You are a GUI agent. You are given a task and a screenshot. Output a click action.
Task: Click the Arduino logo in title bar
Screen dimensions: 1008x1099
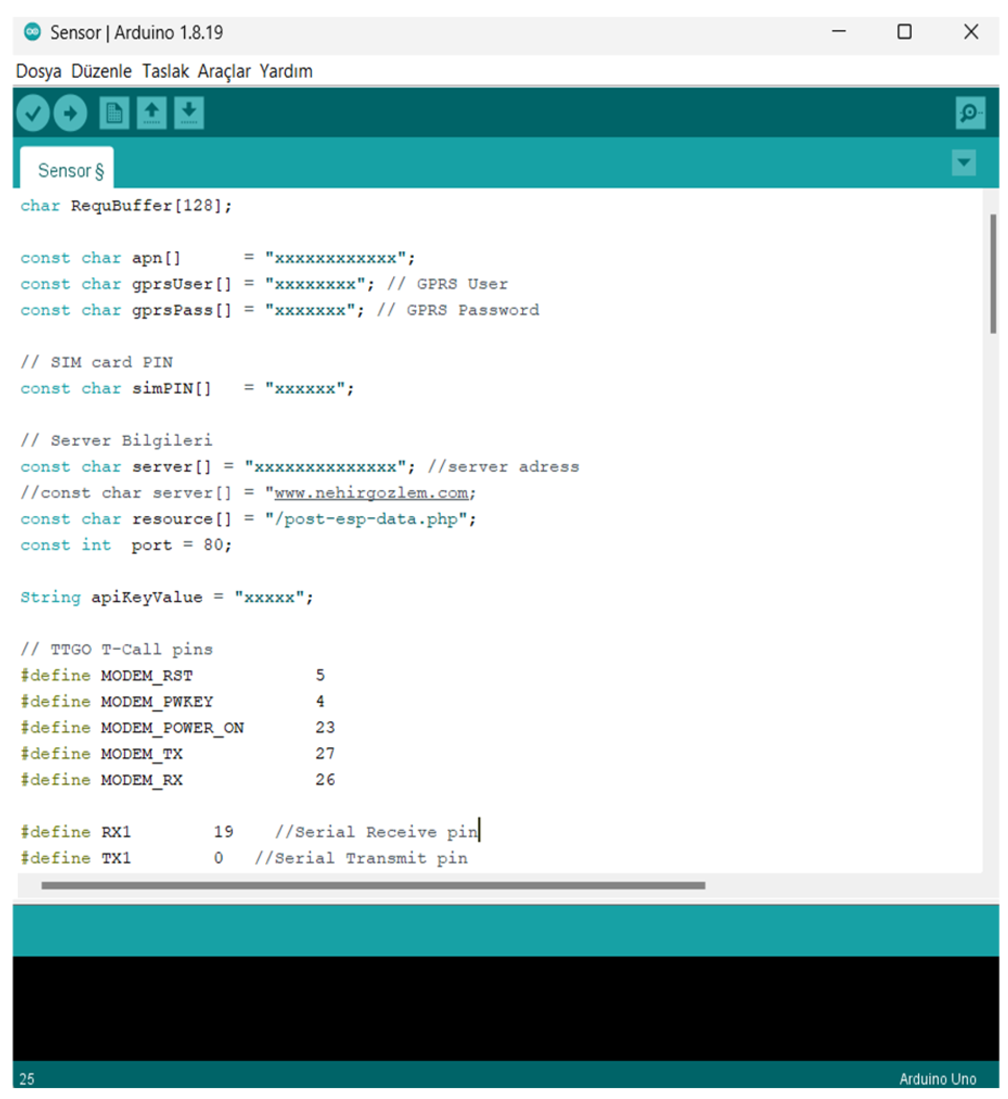pos(32,32)
